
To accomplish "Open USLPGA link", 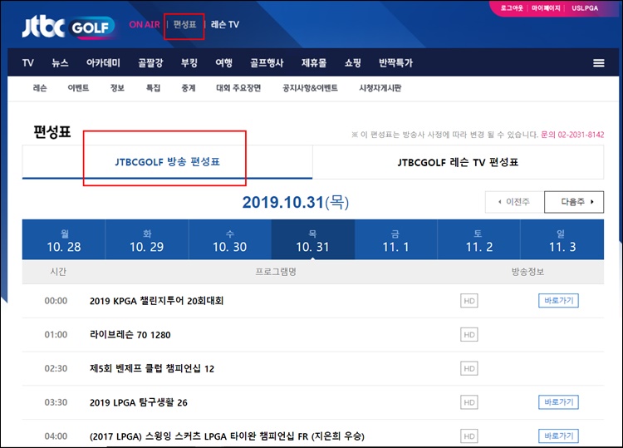I will coord(585,8).
